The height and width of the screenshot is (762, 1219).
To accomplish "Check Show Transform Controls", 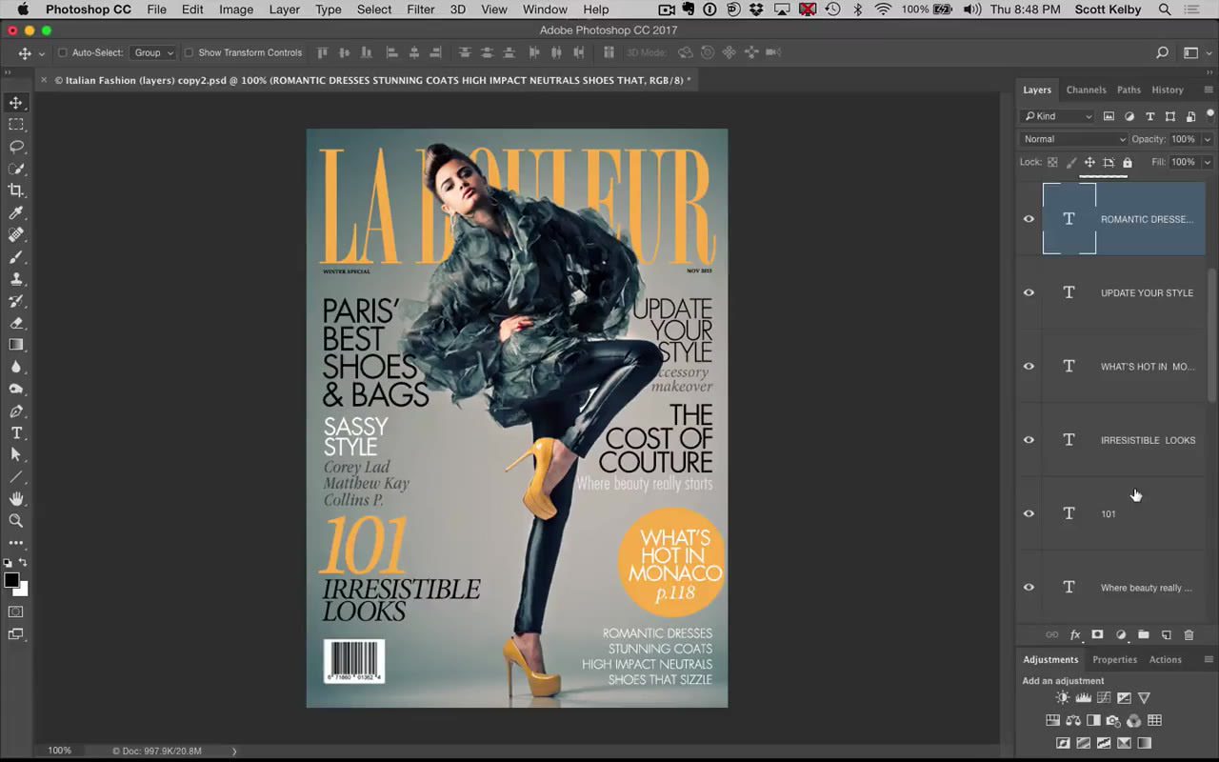I will pos(189,52).
